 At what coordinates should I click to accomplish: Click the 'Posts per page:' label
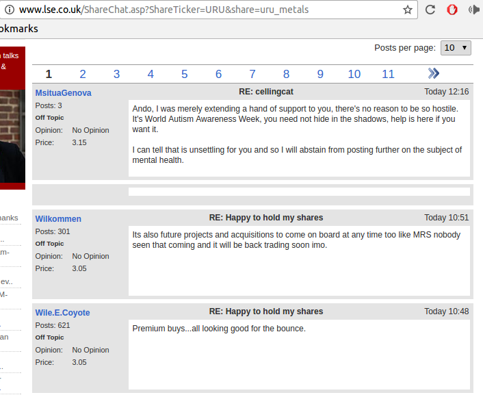click(x=405, y=48)
